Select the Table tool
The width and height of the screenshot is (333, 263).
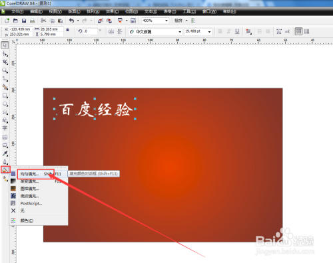[5, 137]
